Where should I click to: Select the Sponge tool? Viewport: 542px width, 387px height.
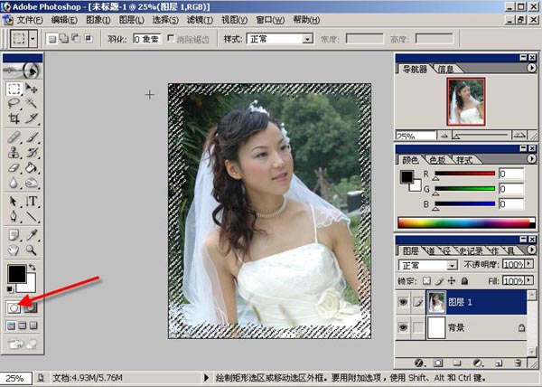coord(32,183)
